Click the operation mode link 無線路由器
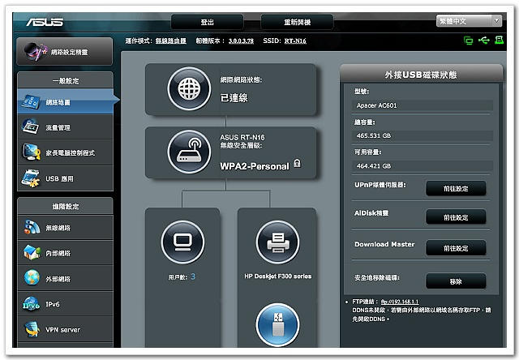Viewport: 519px width, 360px height. click(x=171, y=41)
